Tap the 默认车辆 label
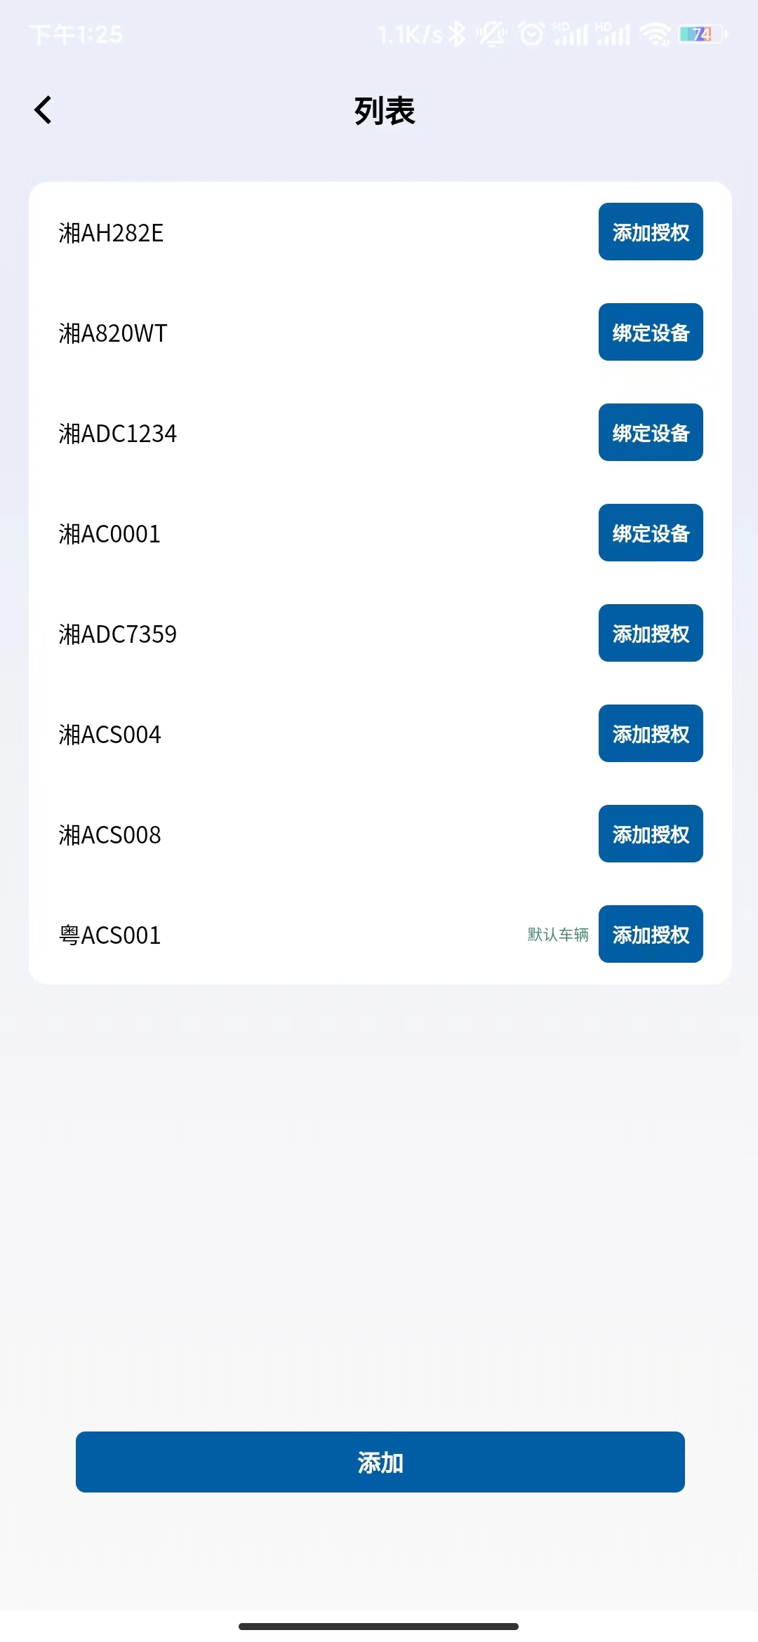 558,935
